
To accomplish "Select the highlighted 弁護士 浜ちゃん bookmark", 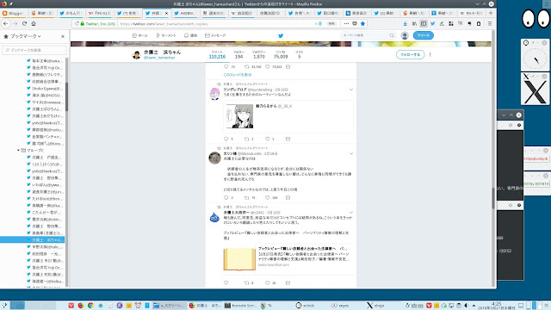I will pos(33,239).
